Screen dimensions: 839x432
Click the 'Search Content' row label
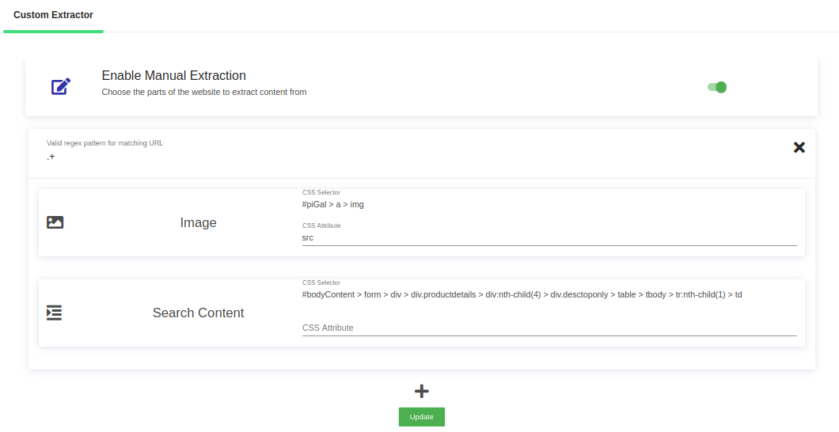[198, 313]
